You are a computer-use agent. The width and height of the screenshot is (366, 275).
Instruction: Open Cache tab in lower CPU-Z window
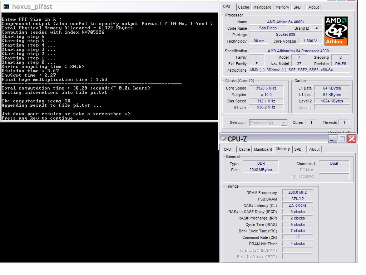pos(244,149)
